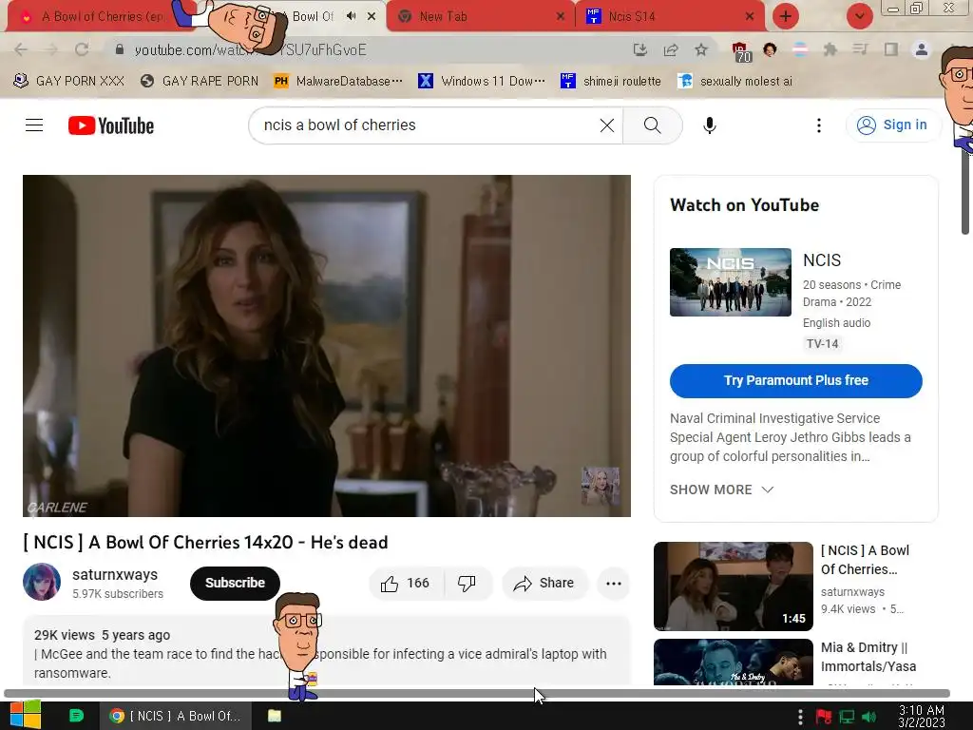Viewport: 973px width, 730px height.
Task: Open the NCIS show poster thumbnail
Action: [x=731, y=282]
